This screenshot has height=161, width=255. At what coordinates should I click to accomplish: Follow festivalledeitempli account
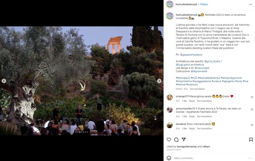204,4
